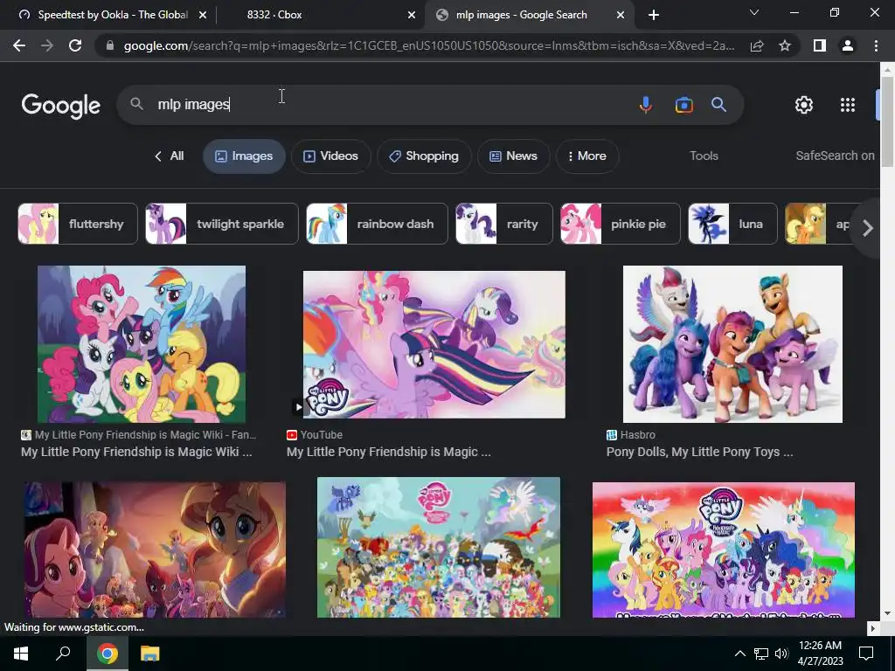Open Windows taskbar search
This screenshot has height=671, width=895.
tap(63, 654)
